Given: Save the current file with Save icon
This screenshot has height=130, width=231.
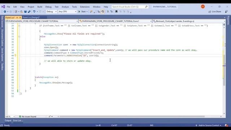Looking at the screenshot, I should [x=25, y=12].
